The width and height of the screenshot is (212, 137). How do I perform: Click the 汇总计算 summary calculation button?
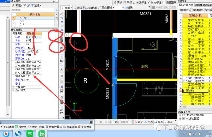(8, 127)
